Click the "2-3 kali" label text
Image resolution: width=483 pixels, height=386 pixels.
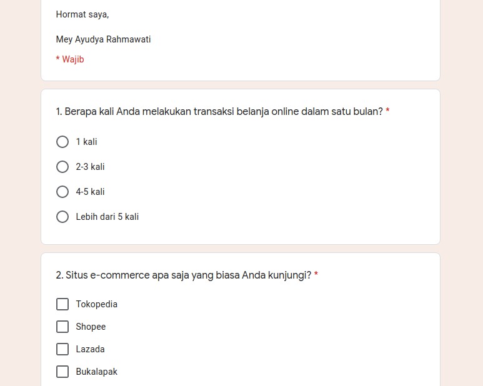[x=91, y=167]
